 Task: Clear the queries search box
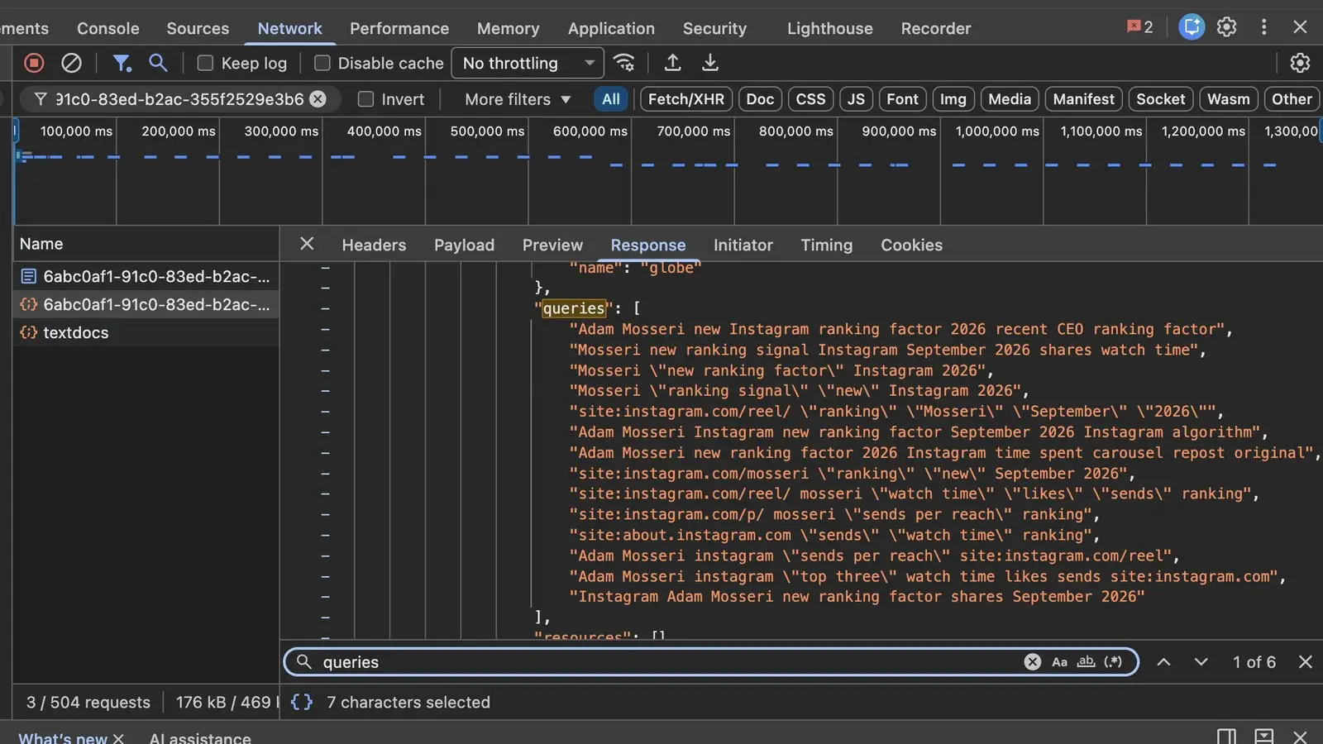(1033, 662)
